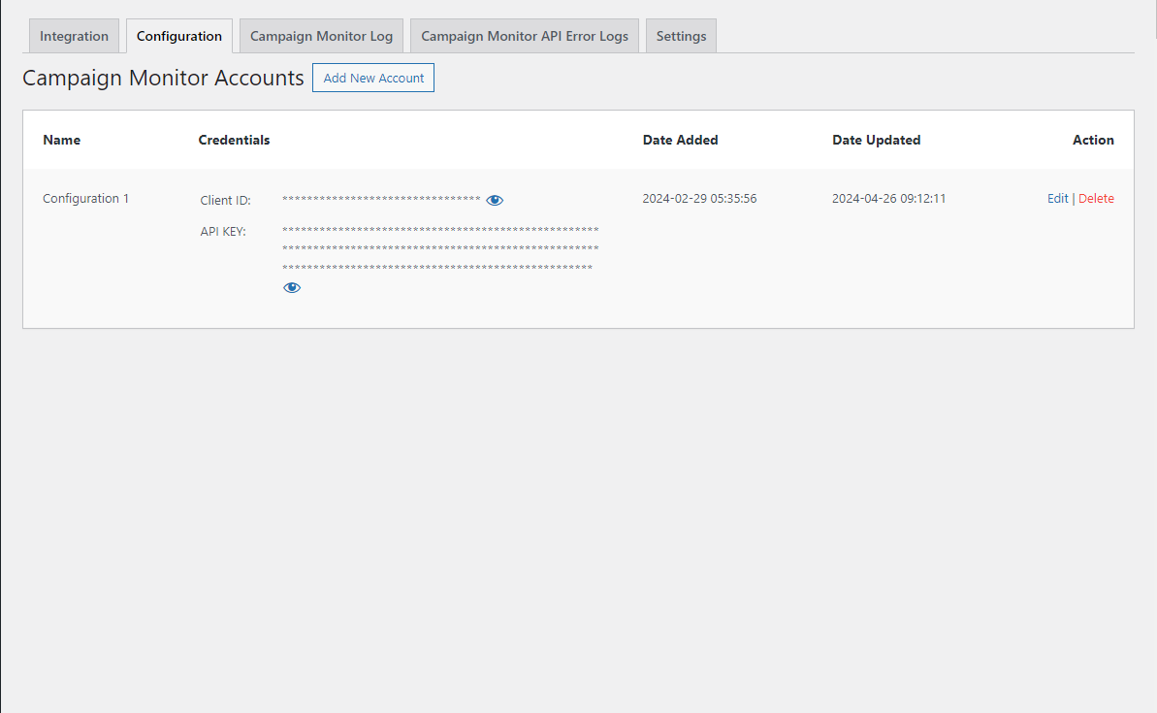Click the Client ID label
1157x713 pixels.
(x=226, y=201)
